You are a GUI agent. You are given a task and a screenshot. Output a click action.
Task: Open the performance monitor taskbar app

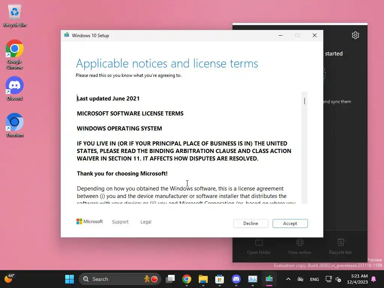click(252, 279)
